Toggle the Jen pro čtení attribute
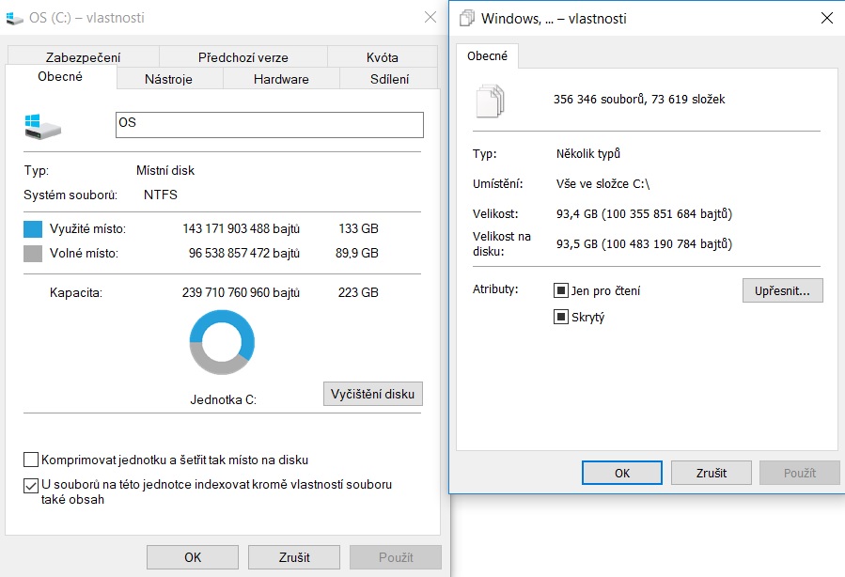This screenshot has width=845, height=577. 561,290
